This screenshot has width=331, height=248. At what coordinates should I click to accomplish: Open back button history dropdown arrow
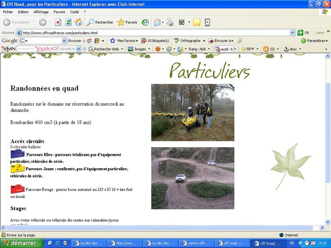point(34,22)
